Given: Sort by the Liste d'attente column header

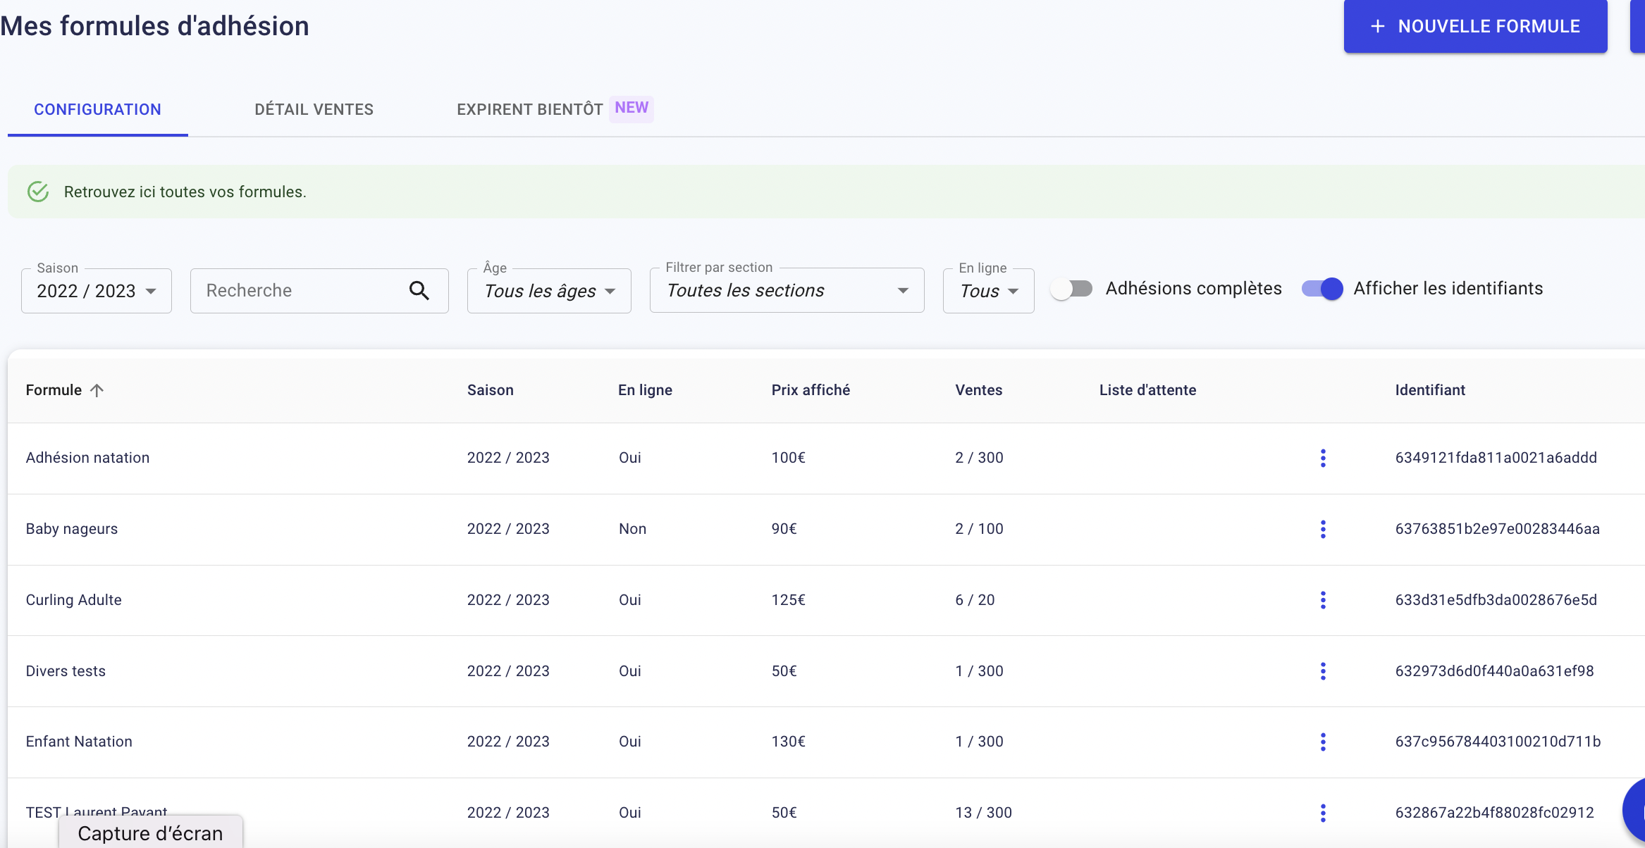Looking at the screenshot, I should (1148, 390).
